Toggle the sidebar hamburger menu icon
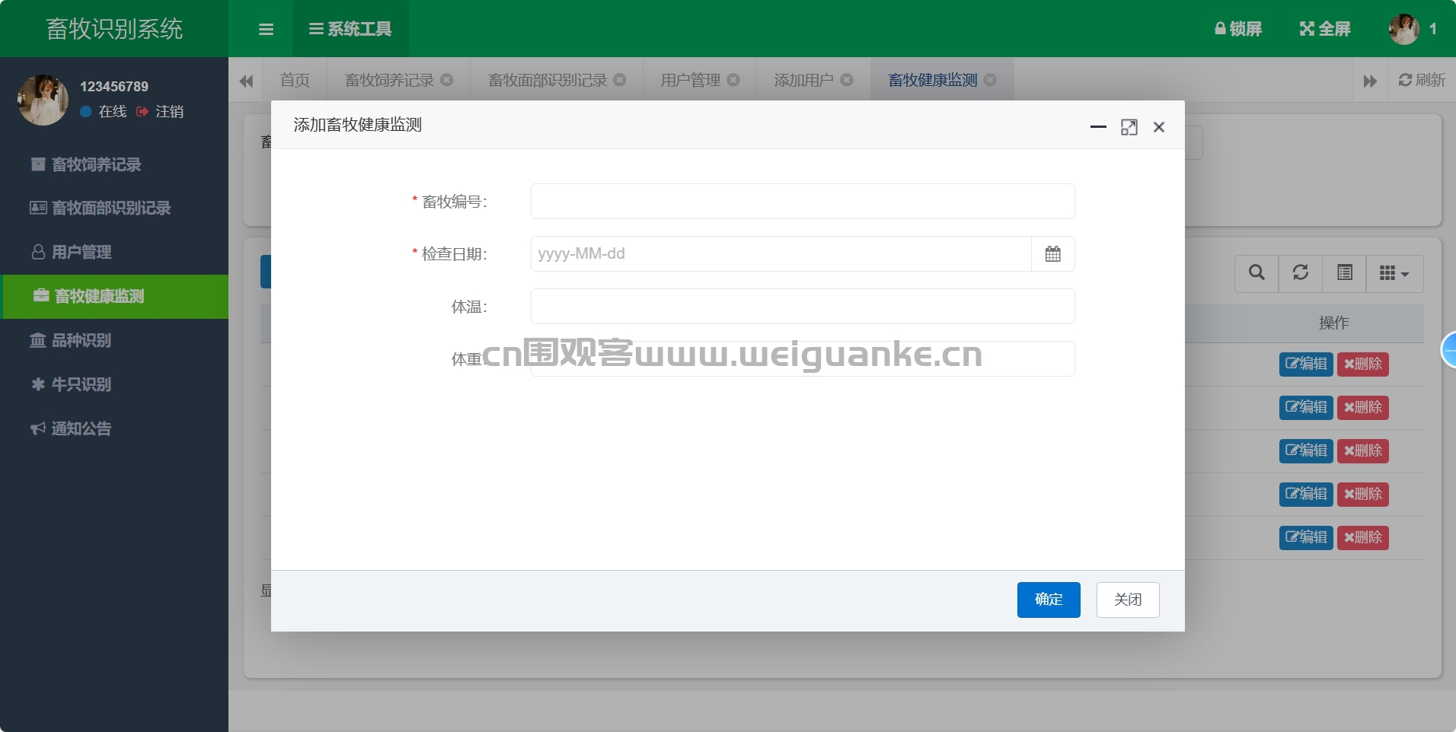 266,29
